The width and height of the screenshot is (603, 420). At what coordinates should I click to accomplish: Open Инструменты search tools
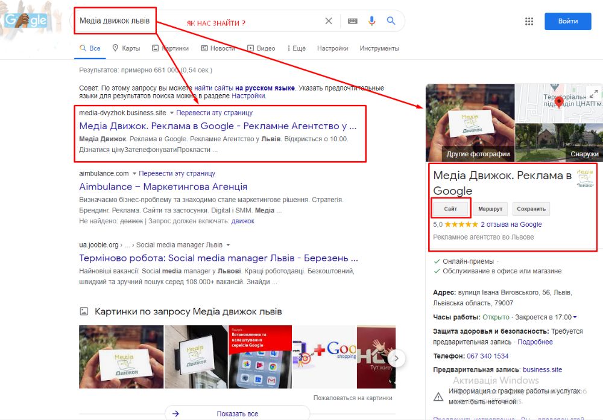(379, 48)
